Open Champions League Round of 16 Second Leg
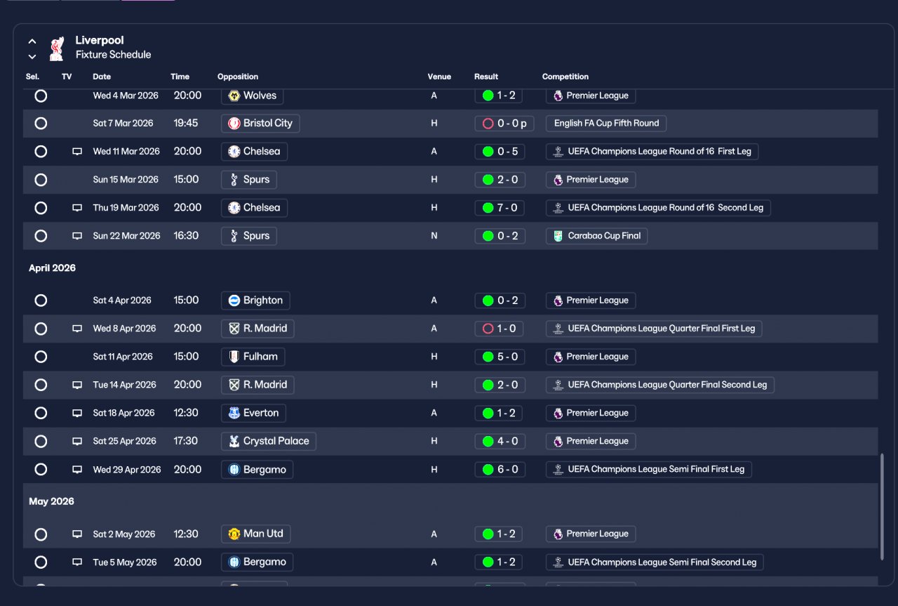898x606 pixels. [658, 208]
